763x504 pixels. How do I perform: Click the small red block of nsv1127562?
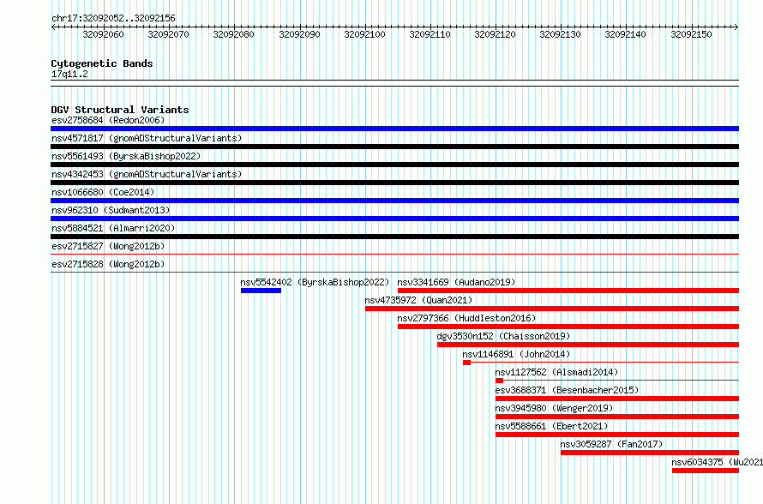499,381
